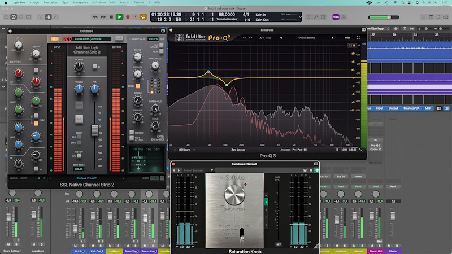Open Zero Latency processing mode menu in Pro-Q 3
The height and width of the screenshot is (254, 452).
(x=238, y=150)
